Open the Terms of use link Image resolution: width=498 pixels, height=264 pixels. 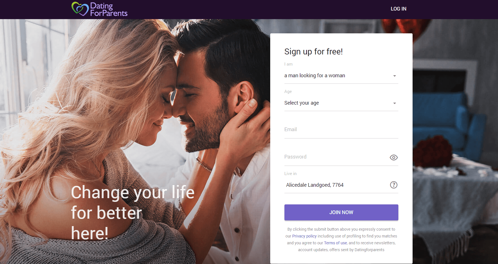[x=335, y=243]
